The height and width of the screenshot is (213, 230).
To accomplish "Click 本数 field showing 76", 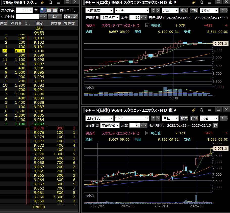I will [135, 125].
